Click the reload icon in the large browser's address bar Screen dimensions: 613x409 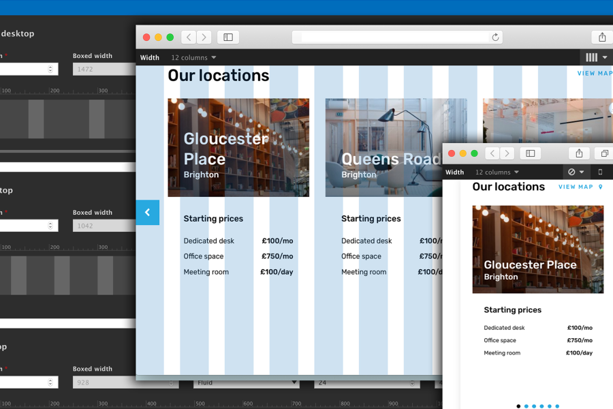pyautogui.click(x=495, y=37)
